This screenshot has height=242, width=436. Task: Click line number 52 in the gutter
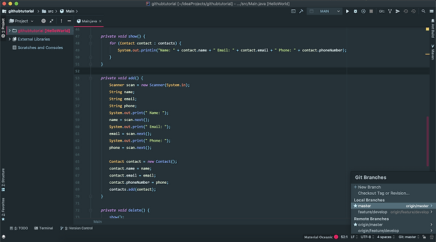78,72
